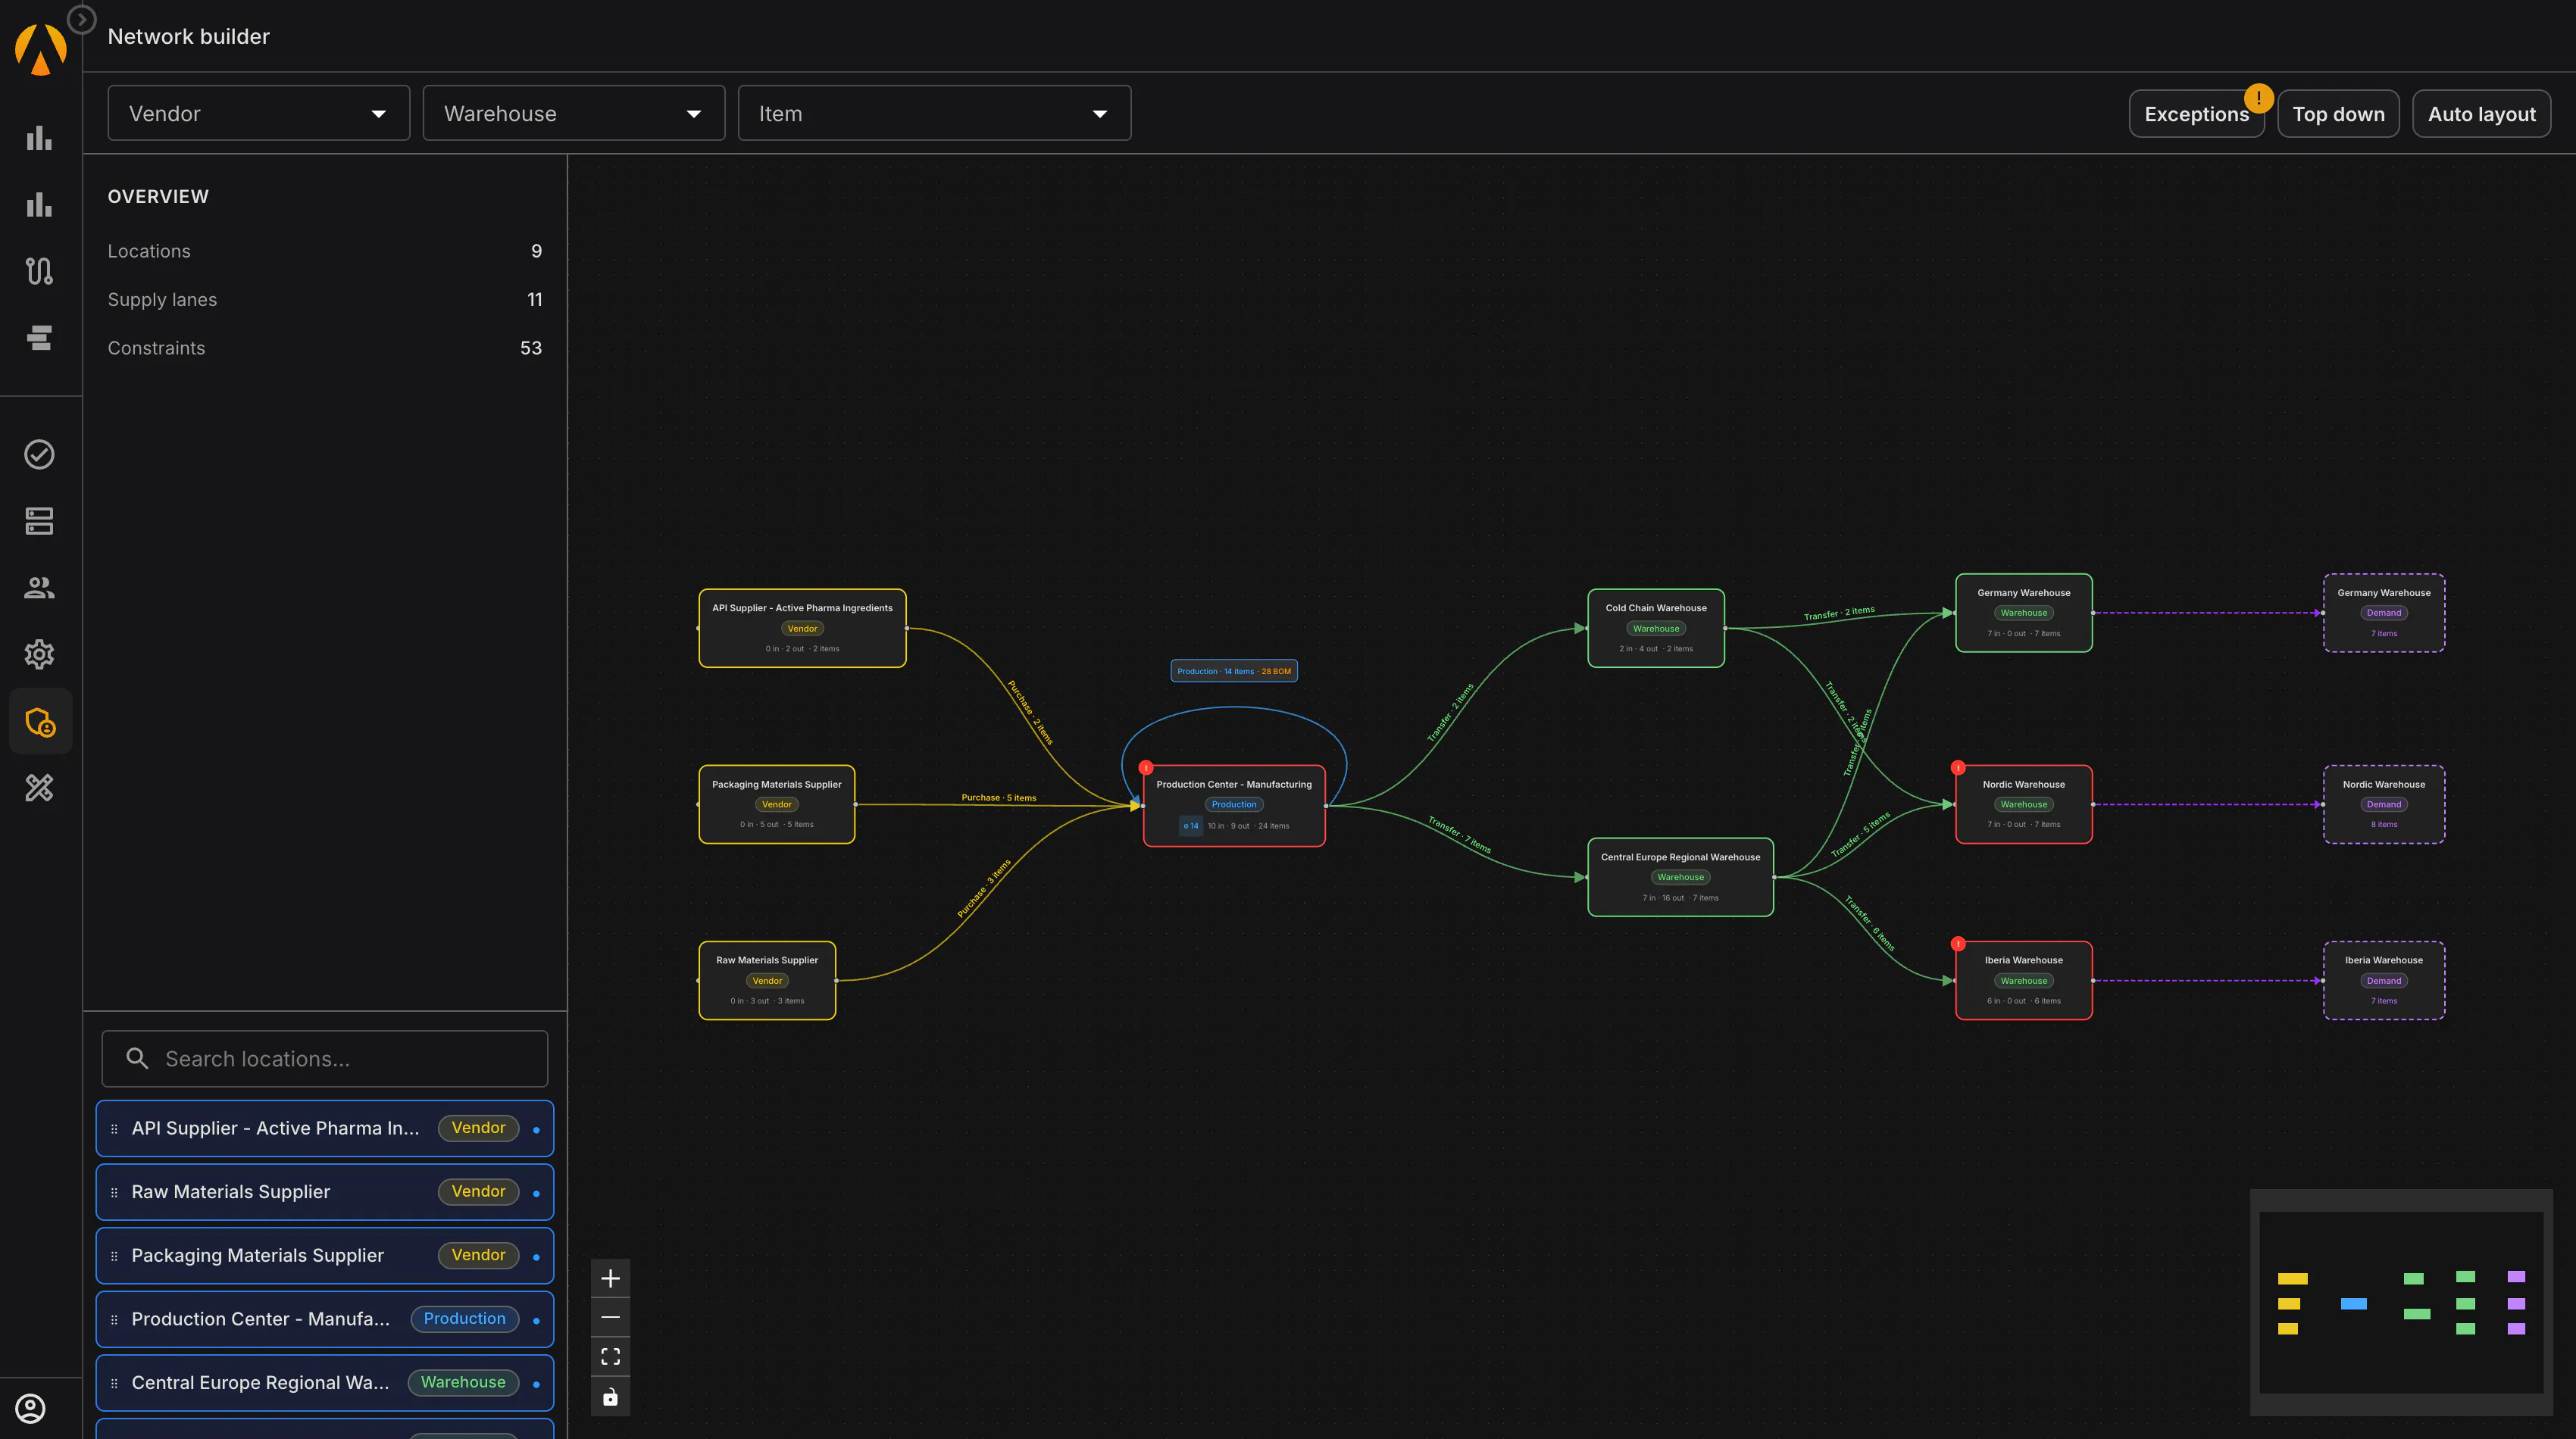Zoom out on the canvas
This screenshot has width=2576, height=1439.
coord(610,1317)
